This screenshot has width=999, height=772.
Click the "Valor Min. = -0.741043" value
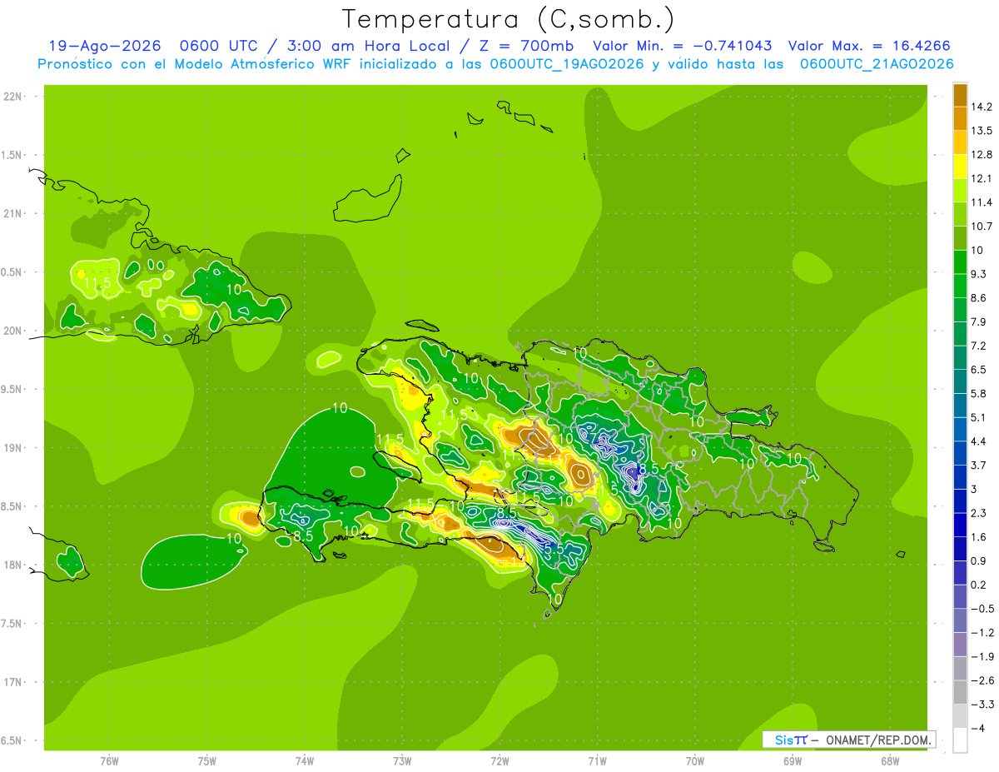coord(683,46)
